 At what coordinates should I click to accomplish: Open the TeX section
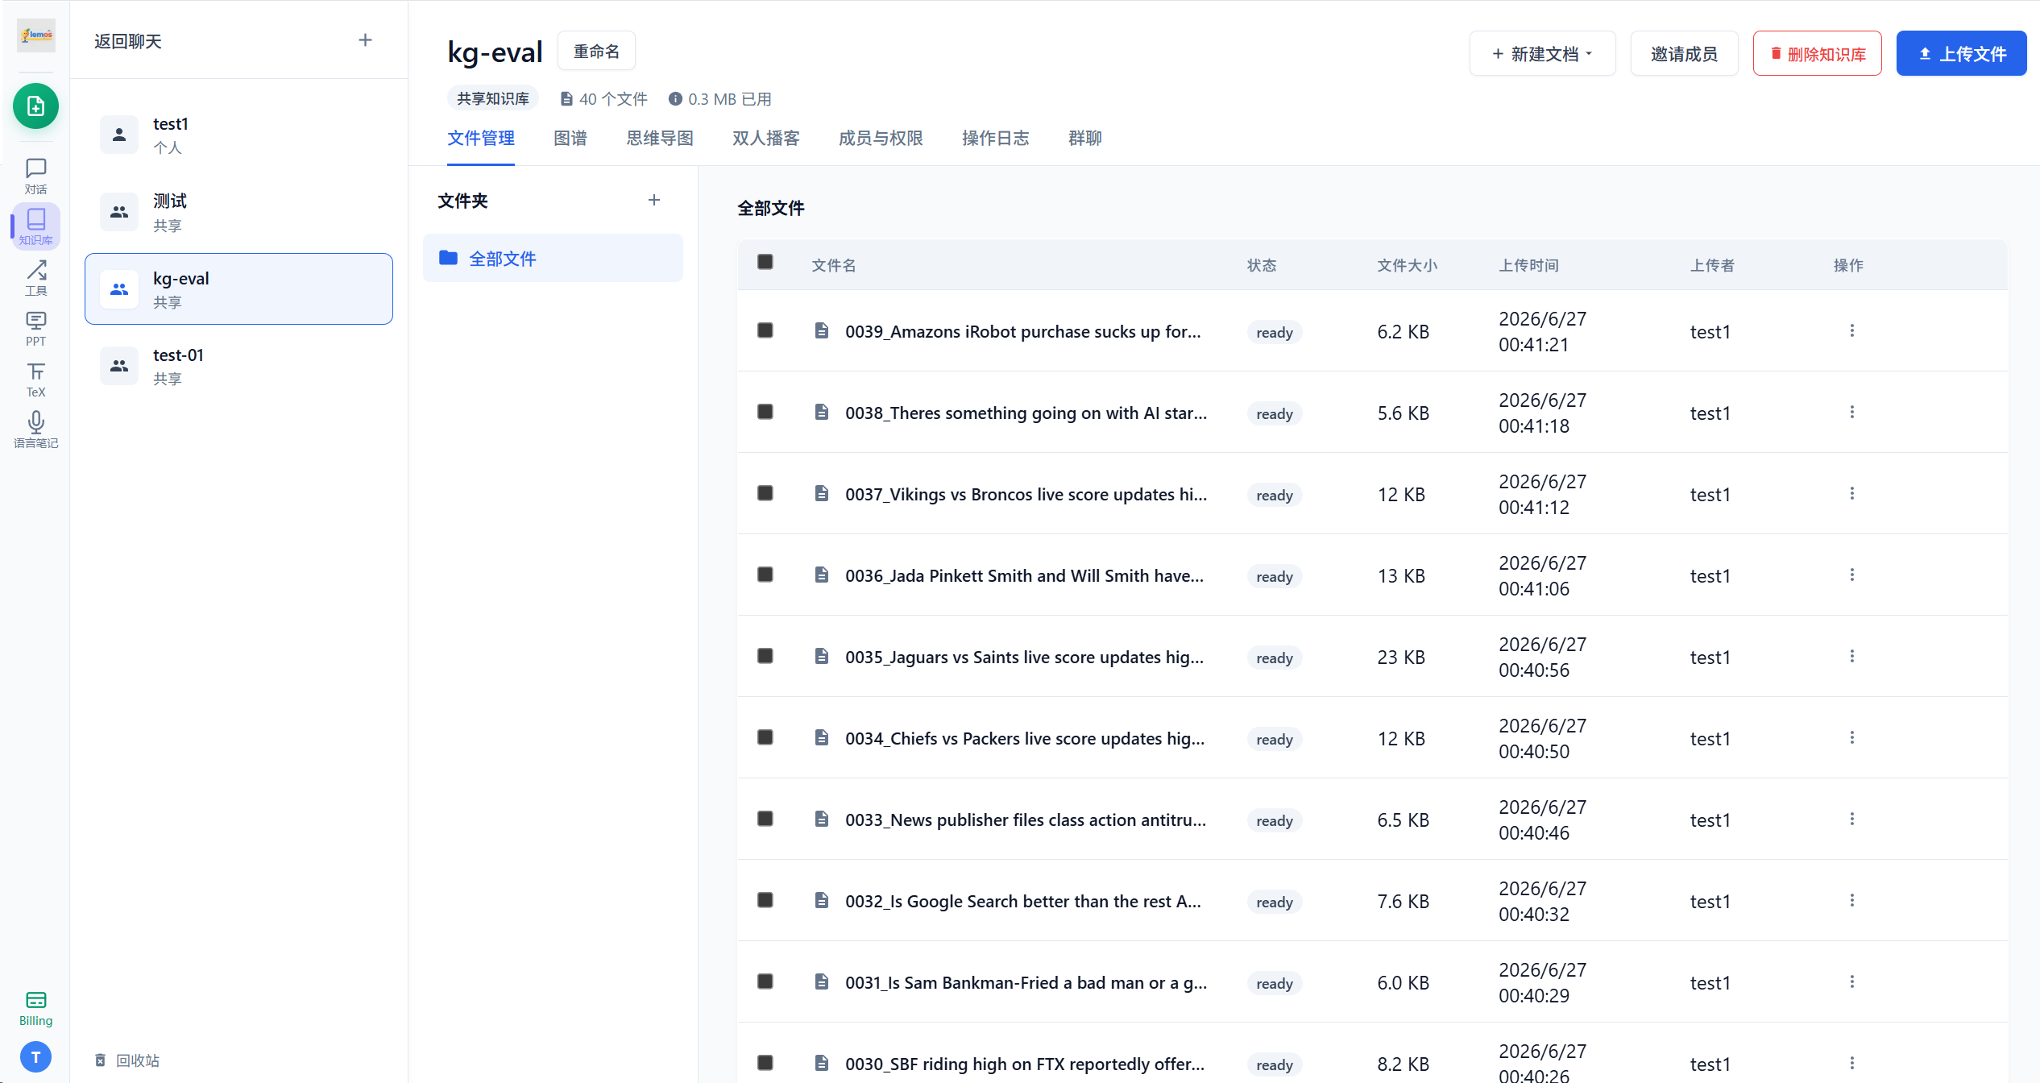click(35, 379)
